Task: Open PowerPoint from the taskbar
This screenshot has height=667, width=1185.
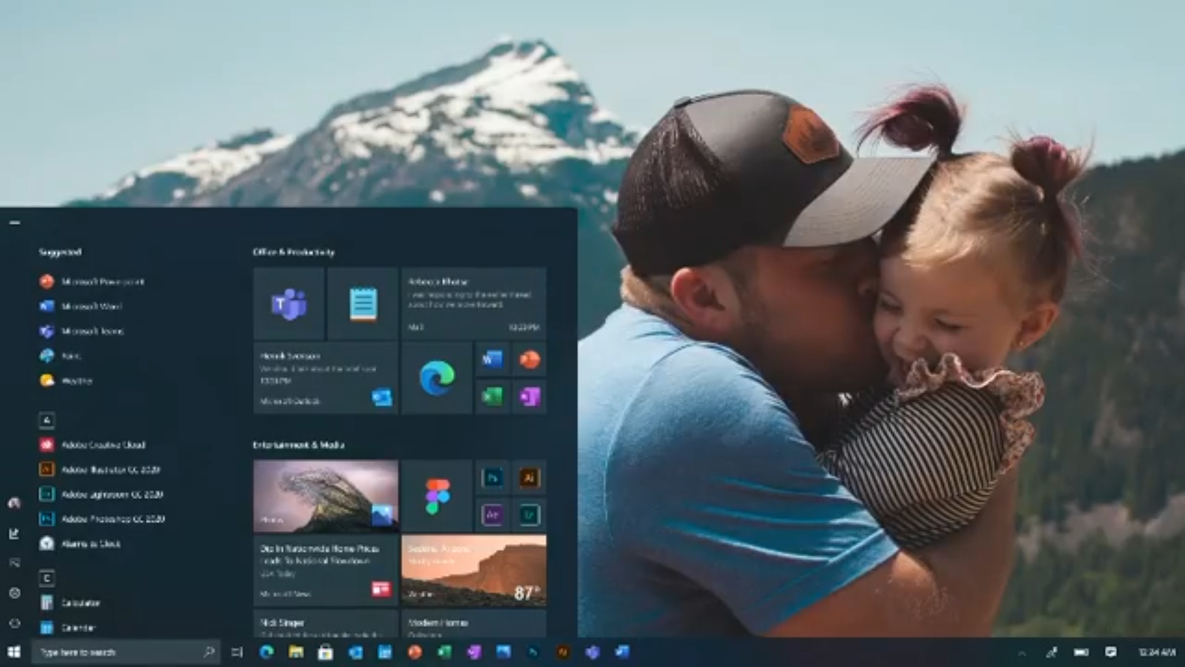Action: (x=415, y=652)
